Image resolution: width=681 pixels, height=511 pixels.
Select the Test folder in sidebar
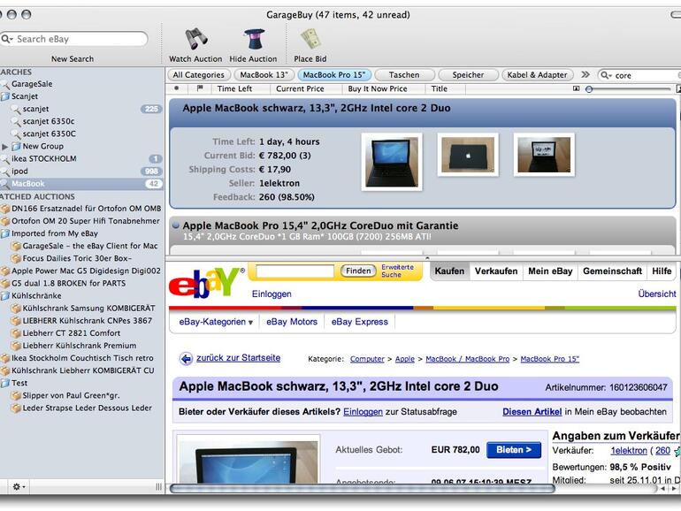coord(19,383)
